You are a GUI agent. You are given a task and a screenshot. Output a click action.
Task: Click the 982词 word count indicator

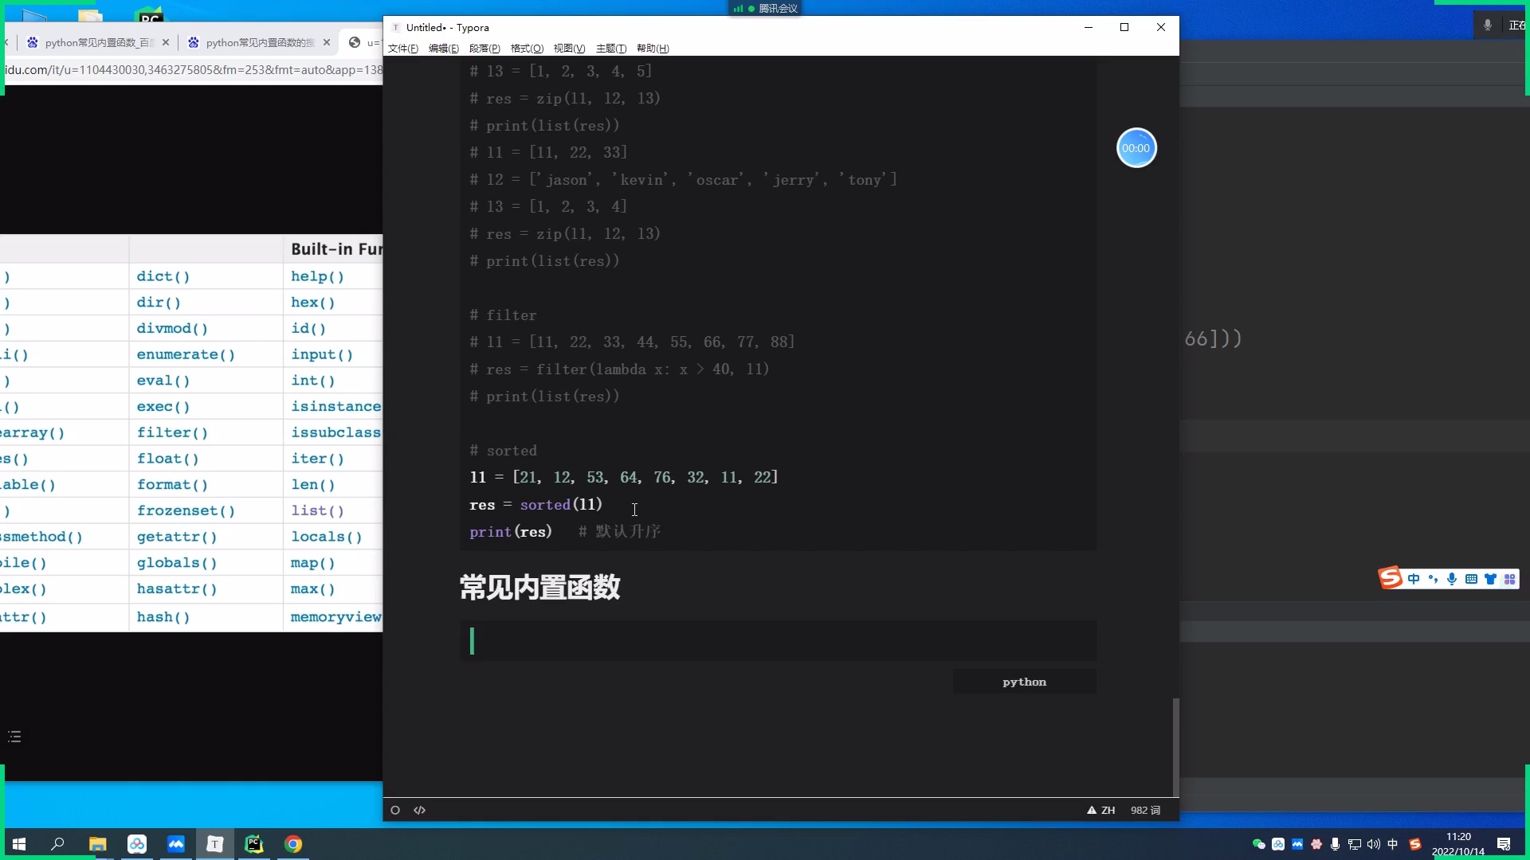click(1145, 810)
